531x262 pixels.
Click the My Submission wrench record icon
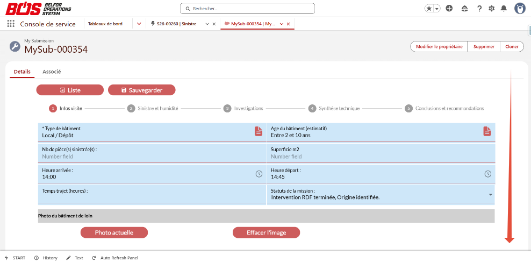15,46
